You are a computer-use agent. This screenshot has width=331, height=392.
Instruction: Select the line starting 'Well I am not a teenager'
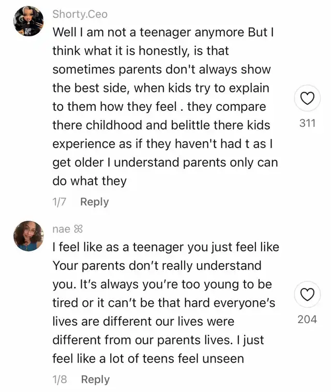click(x=163, y=32)
